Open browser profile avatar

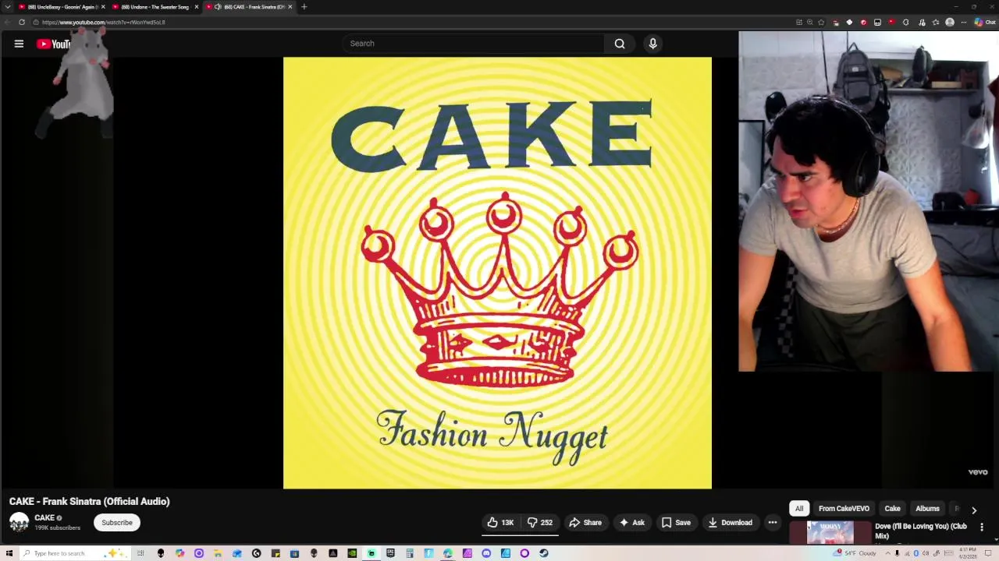[x=950, y=22]
